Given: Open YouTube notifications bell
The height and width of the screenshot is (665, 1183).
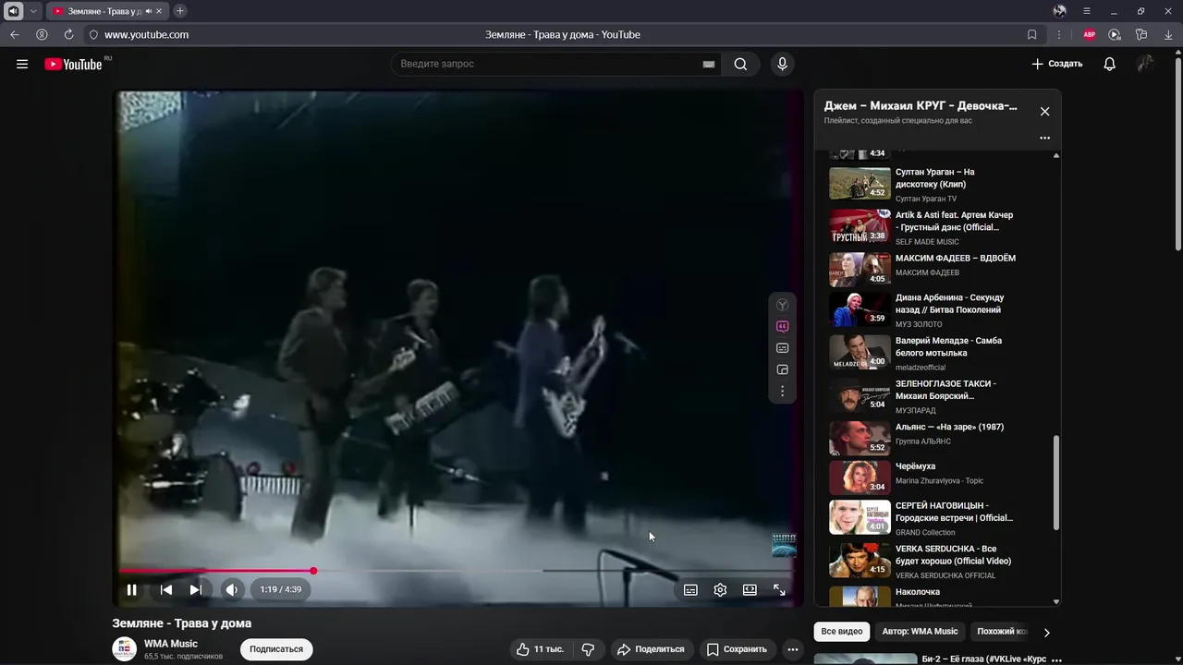Looking at the screenshot, I should (x=1109, y=64).
